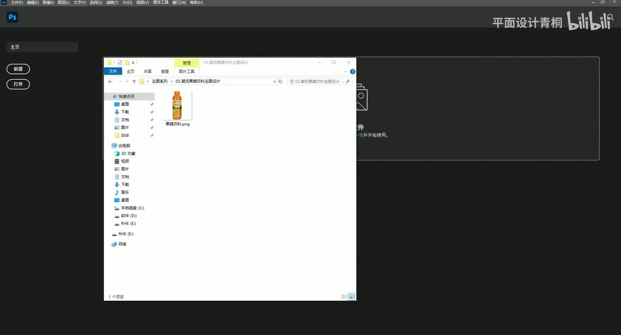Switch to details view in status bar
621x335 pixels.
(x=344, y=297)
